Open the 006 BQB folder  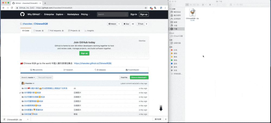pyautogui.click(x=31, y=114)
